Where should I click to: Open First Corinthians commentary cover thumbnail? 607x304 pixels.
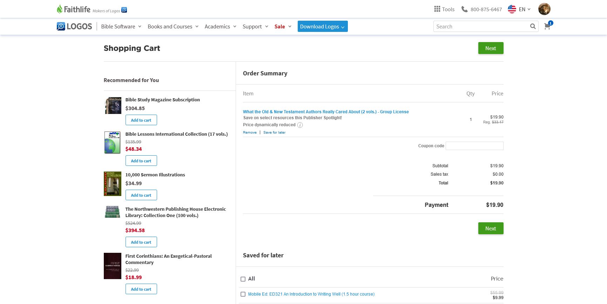pyautogui.click(x=113, y=266)
